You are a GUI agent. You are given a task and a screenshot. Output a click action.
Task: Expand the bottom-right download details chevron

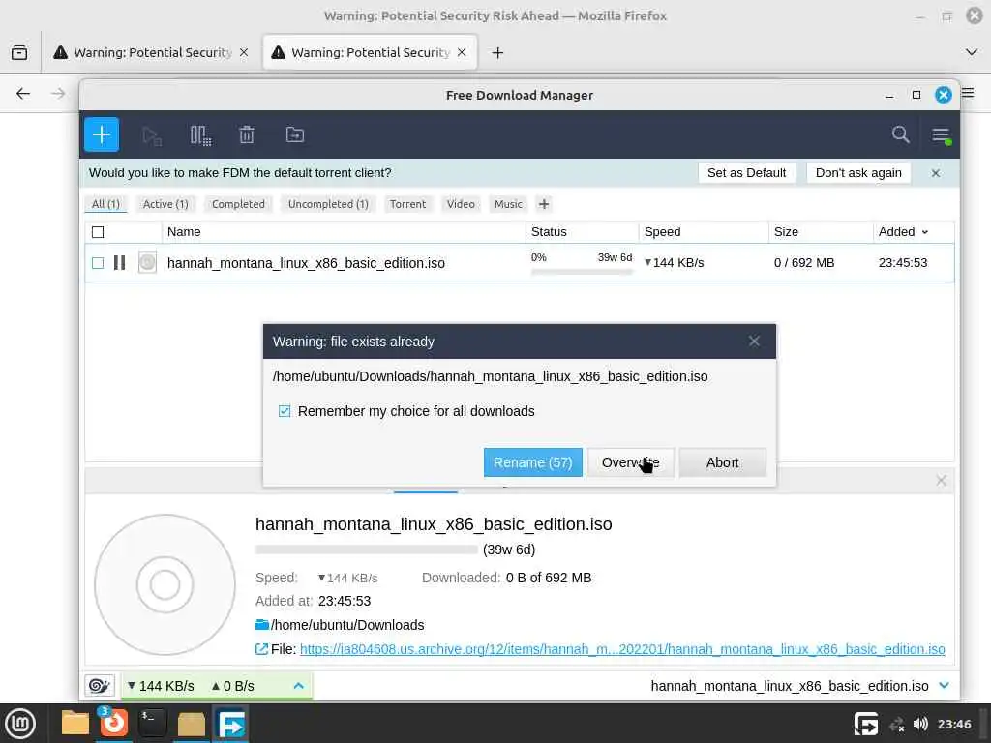944,686
